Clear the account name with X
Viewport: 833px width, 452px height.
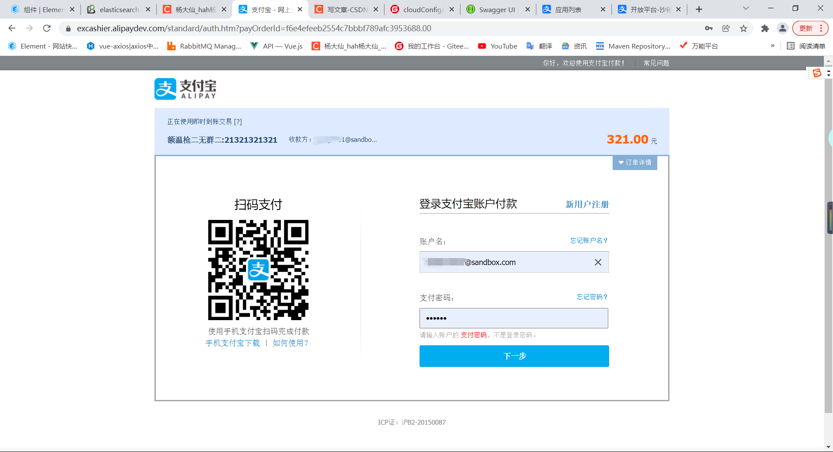coord(598,262)
